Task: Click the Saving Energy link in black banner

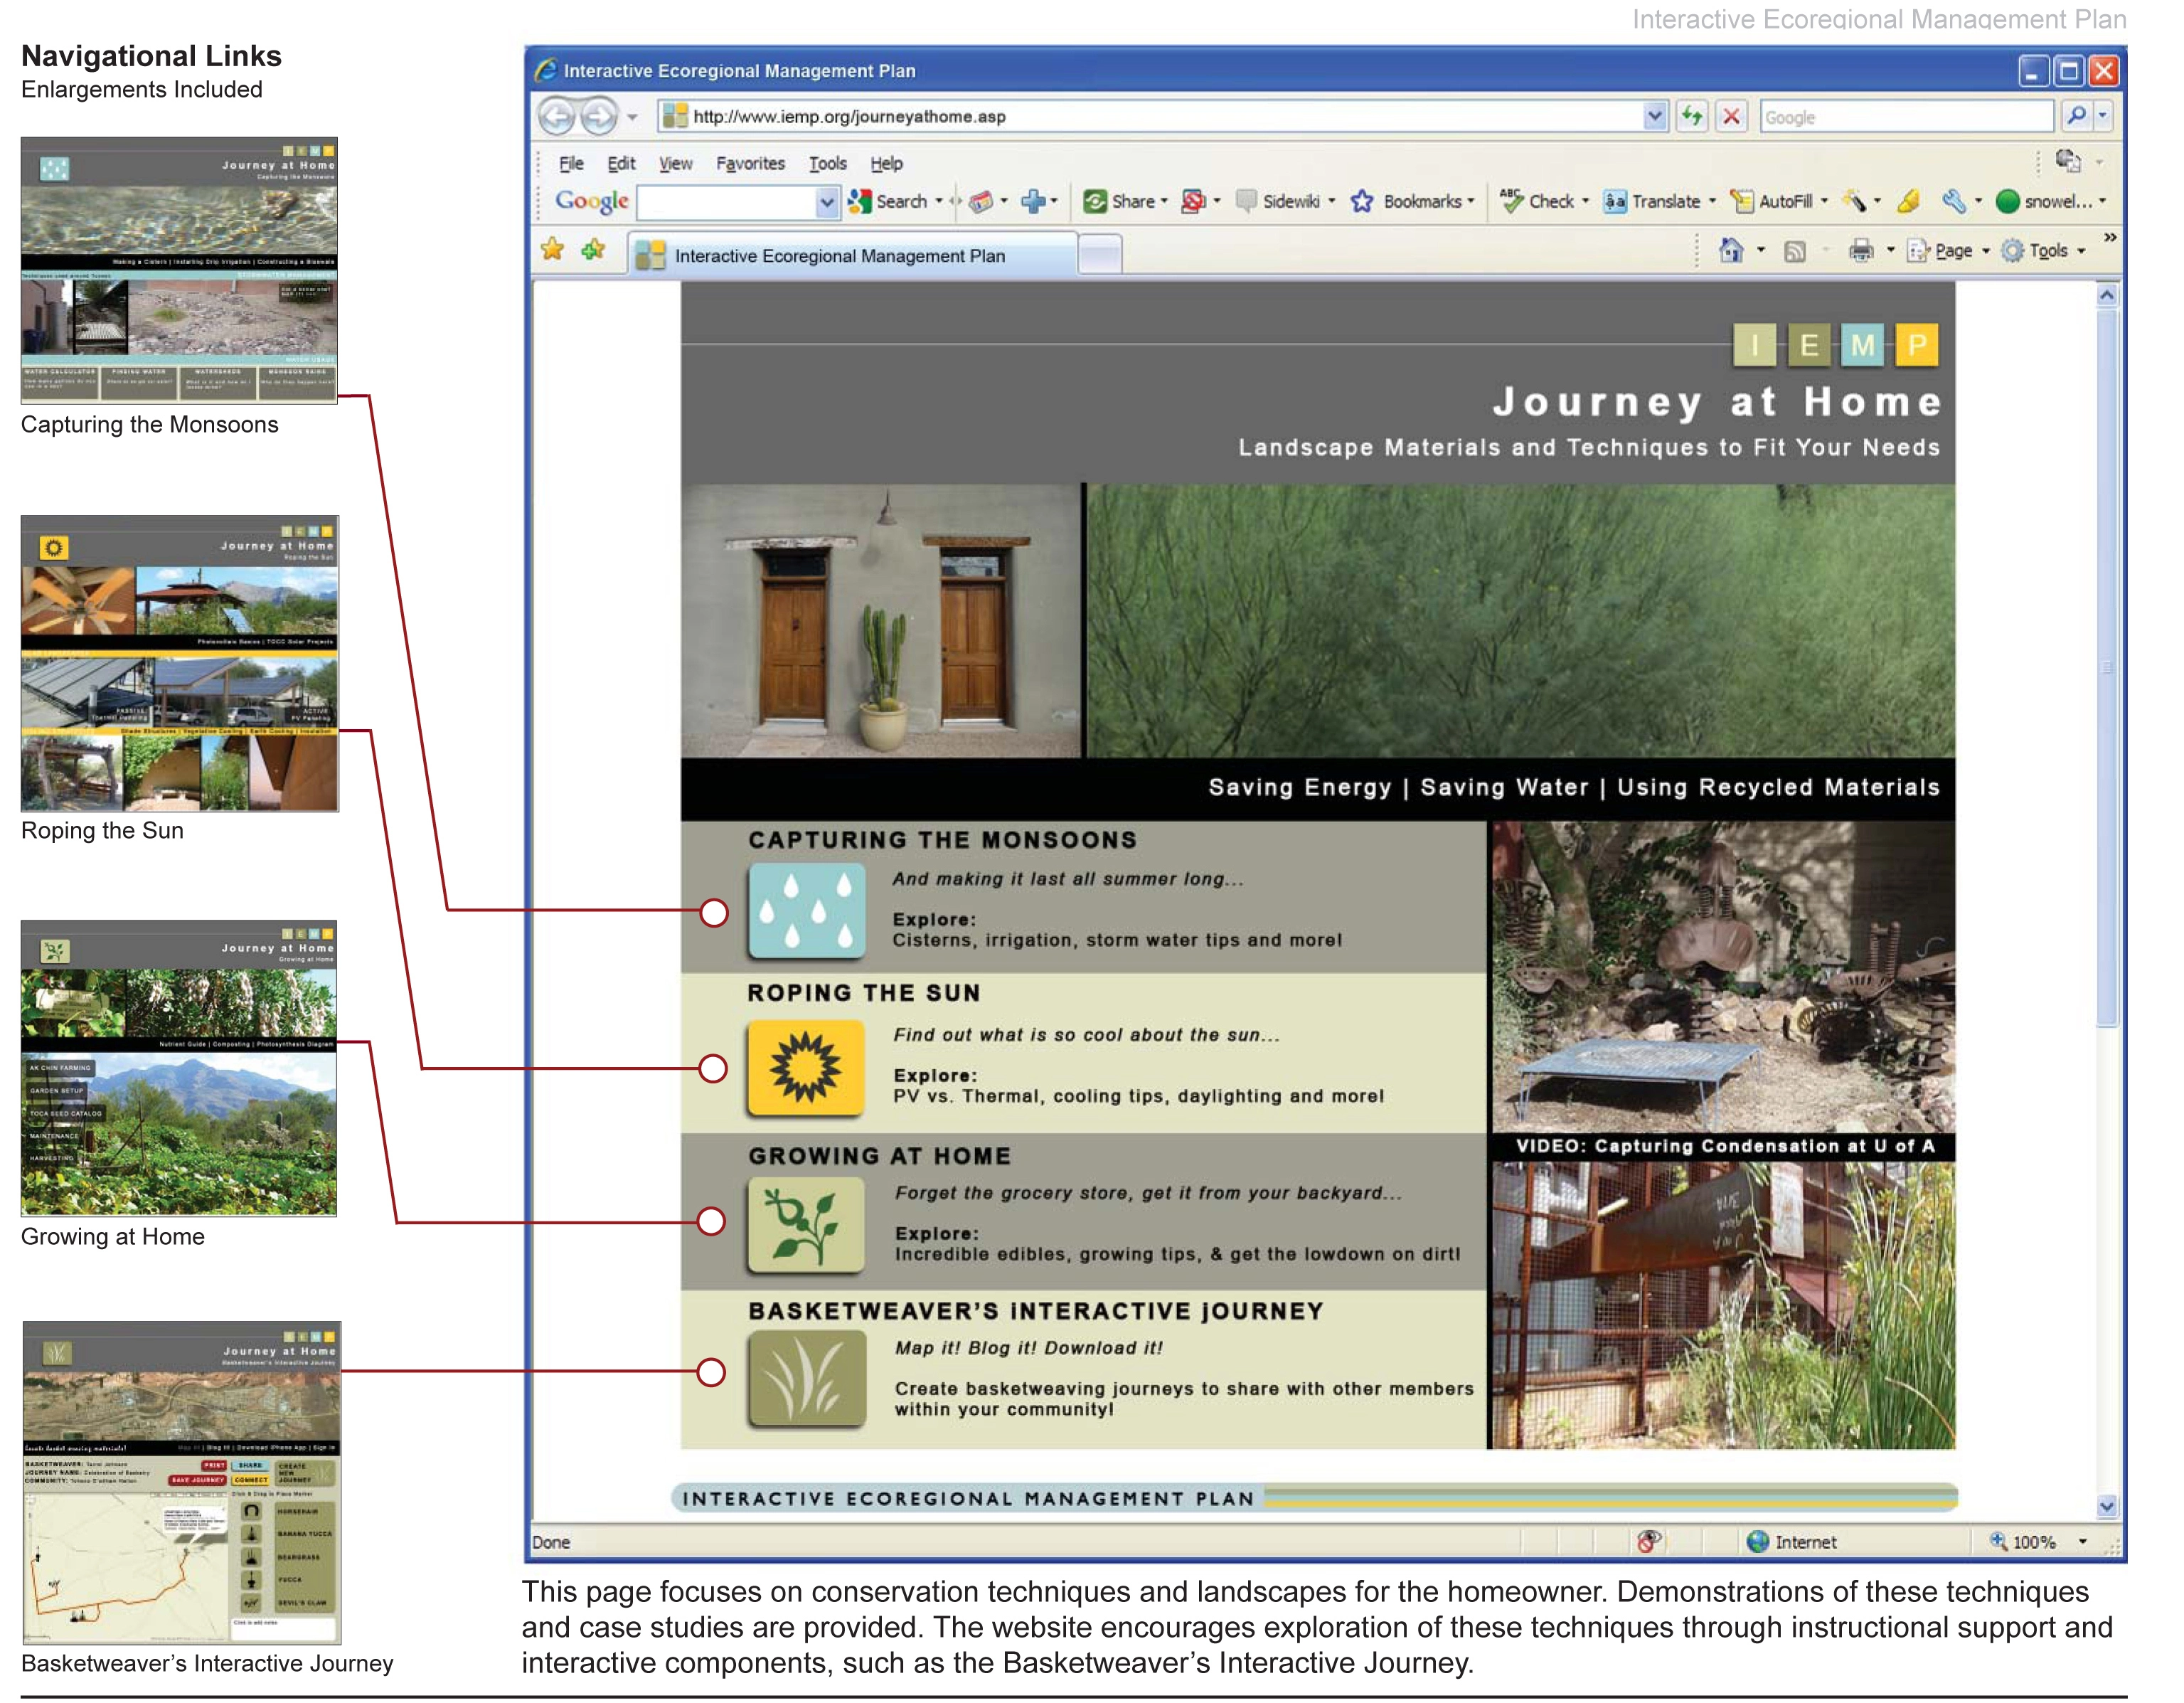Action: click(x=1300, y=787)
